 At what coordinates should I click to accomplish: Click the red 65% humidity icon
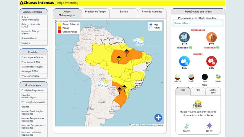pyautogui.click(x=211, y=61)
